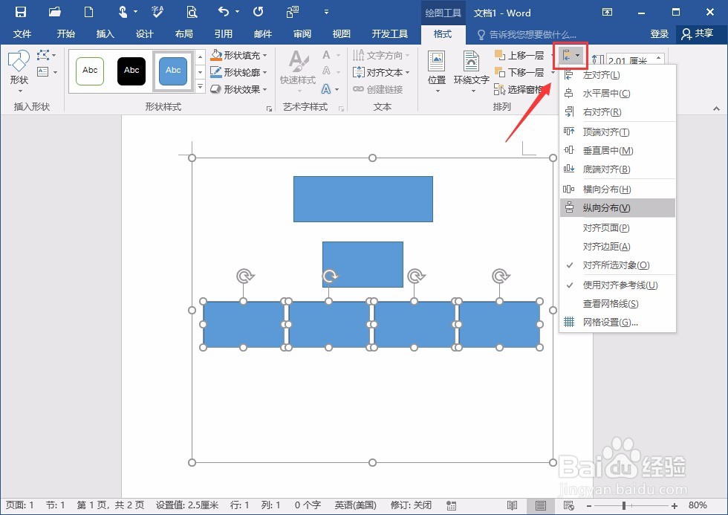Switch to the Layout (布局) tab
Viewport: 728px width, 515px height.
tap(184, 34)
